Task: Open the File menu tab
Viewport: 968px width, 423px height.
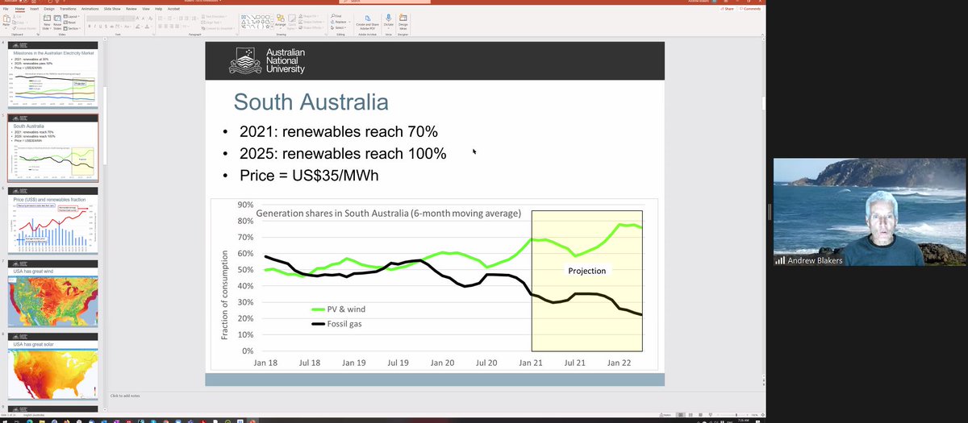Action: (6, 9)
